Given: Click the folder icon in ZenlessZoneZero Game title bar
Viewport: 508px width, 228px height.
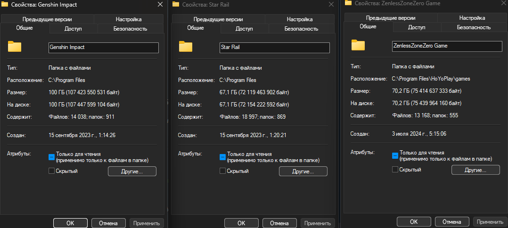Looking at the screenshot, I should [348, 3].
